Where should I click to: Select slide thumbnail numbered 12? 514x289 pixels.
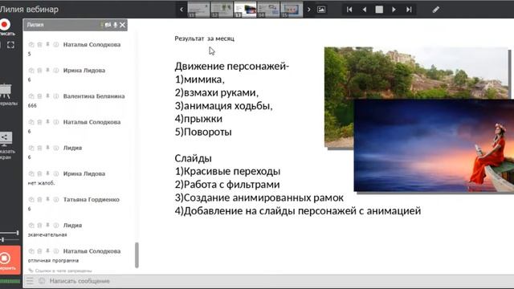222,10
